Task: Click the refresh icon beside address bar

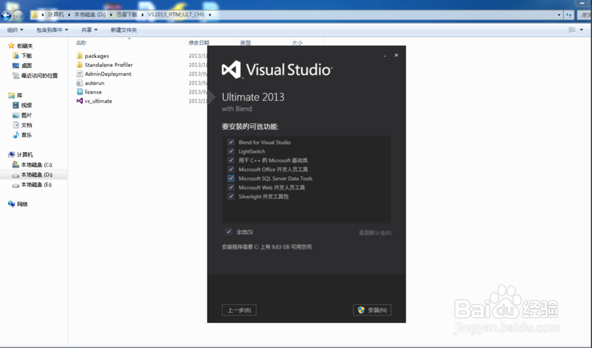Action: [569, 15]
